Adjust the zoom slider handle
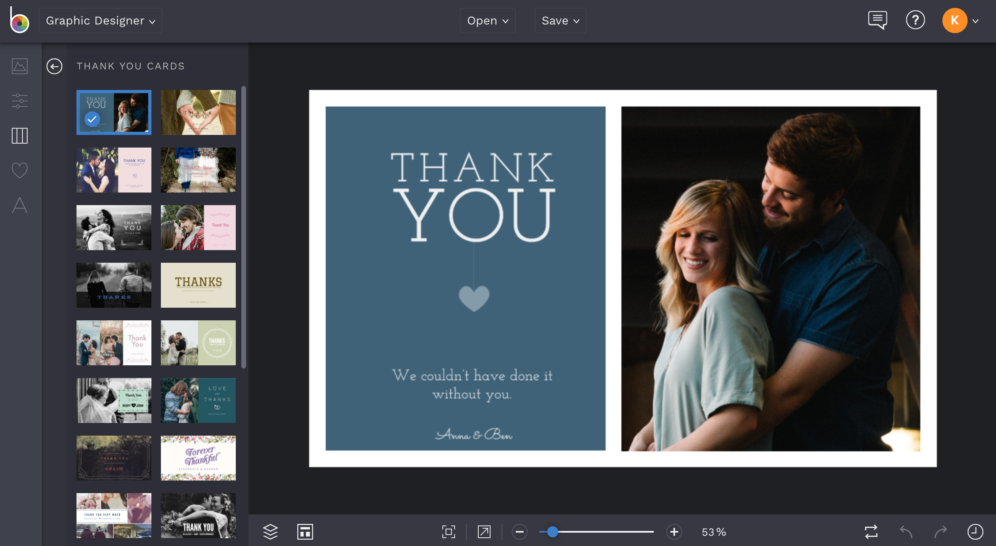The width and height of the screenshot is (996, 546). (x=553, y=532)
